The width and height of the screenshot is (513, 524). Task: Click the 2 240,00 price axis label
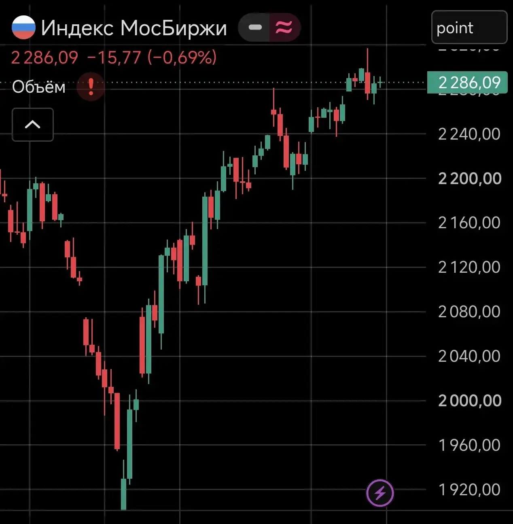tap(469, 134)
